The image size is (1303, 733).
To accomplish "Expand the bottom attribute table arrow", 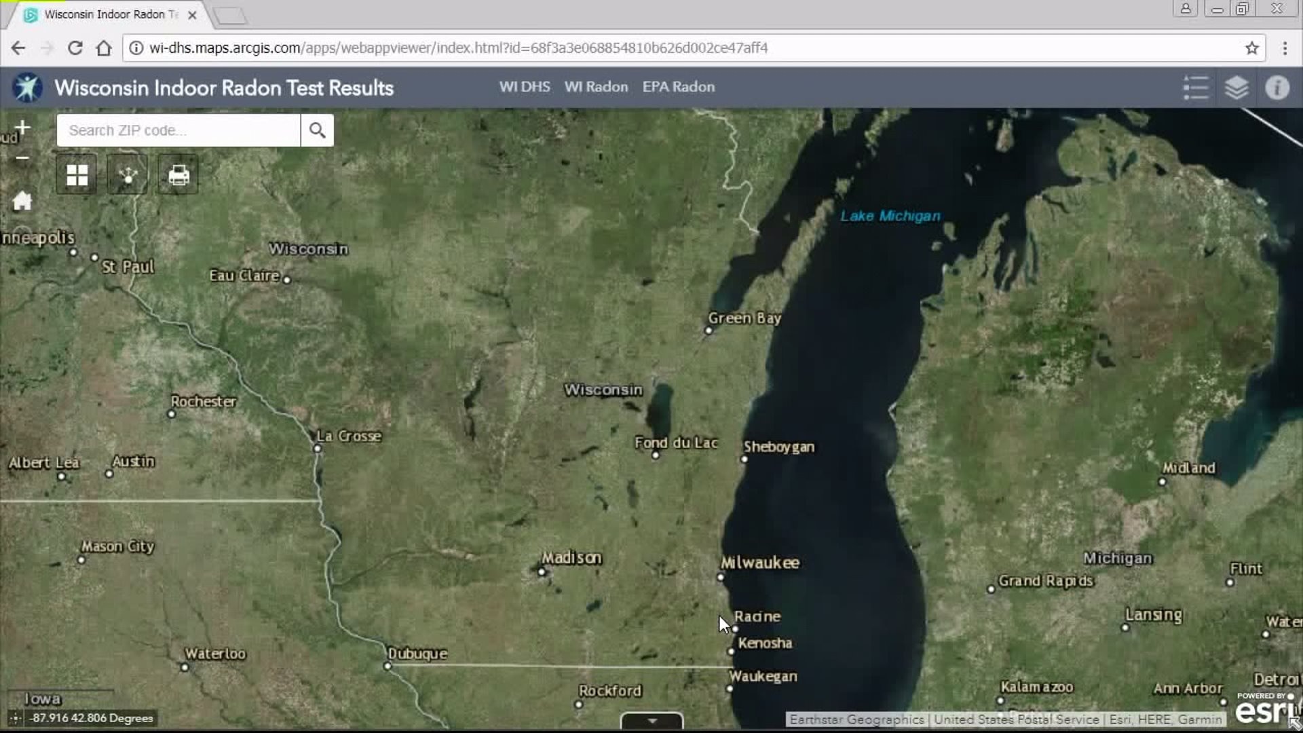I will (651, 721).
